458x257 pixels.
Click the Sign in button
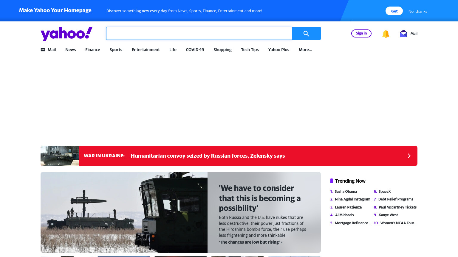pyautogui.click(x=361, y=33)
